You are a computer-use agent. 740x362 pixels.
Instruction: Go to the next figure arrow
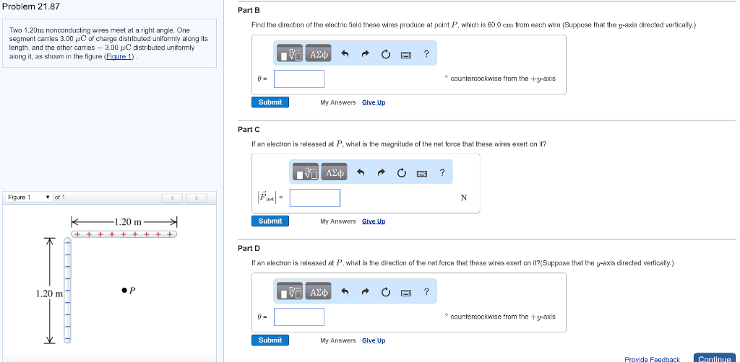tap(196, 198)
